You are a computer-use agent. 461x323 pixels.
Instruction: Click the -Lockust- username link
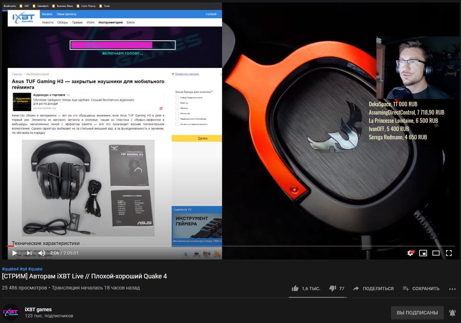212,14
